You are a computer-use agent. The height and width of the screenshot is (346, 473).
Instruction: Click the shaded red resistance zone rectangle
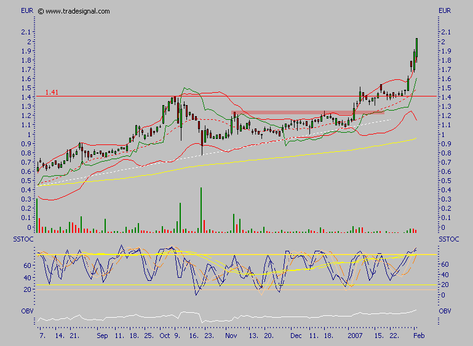coord(308,112)
